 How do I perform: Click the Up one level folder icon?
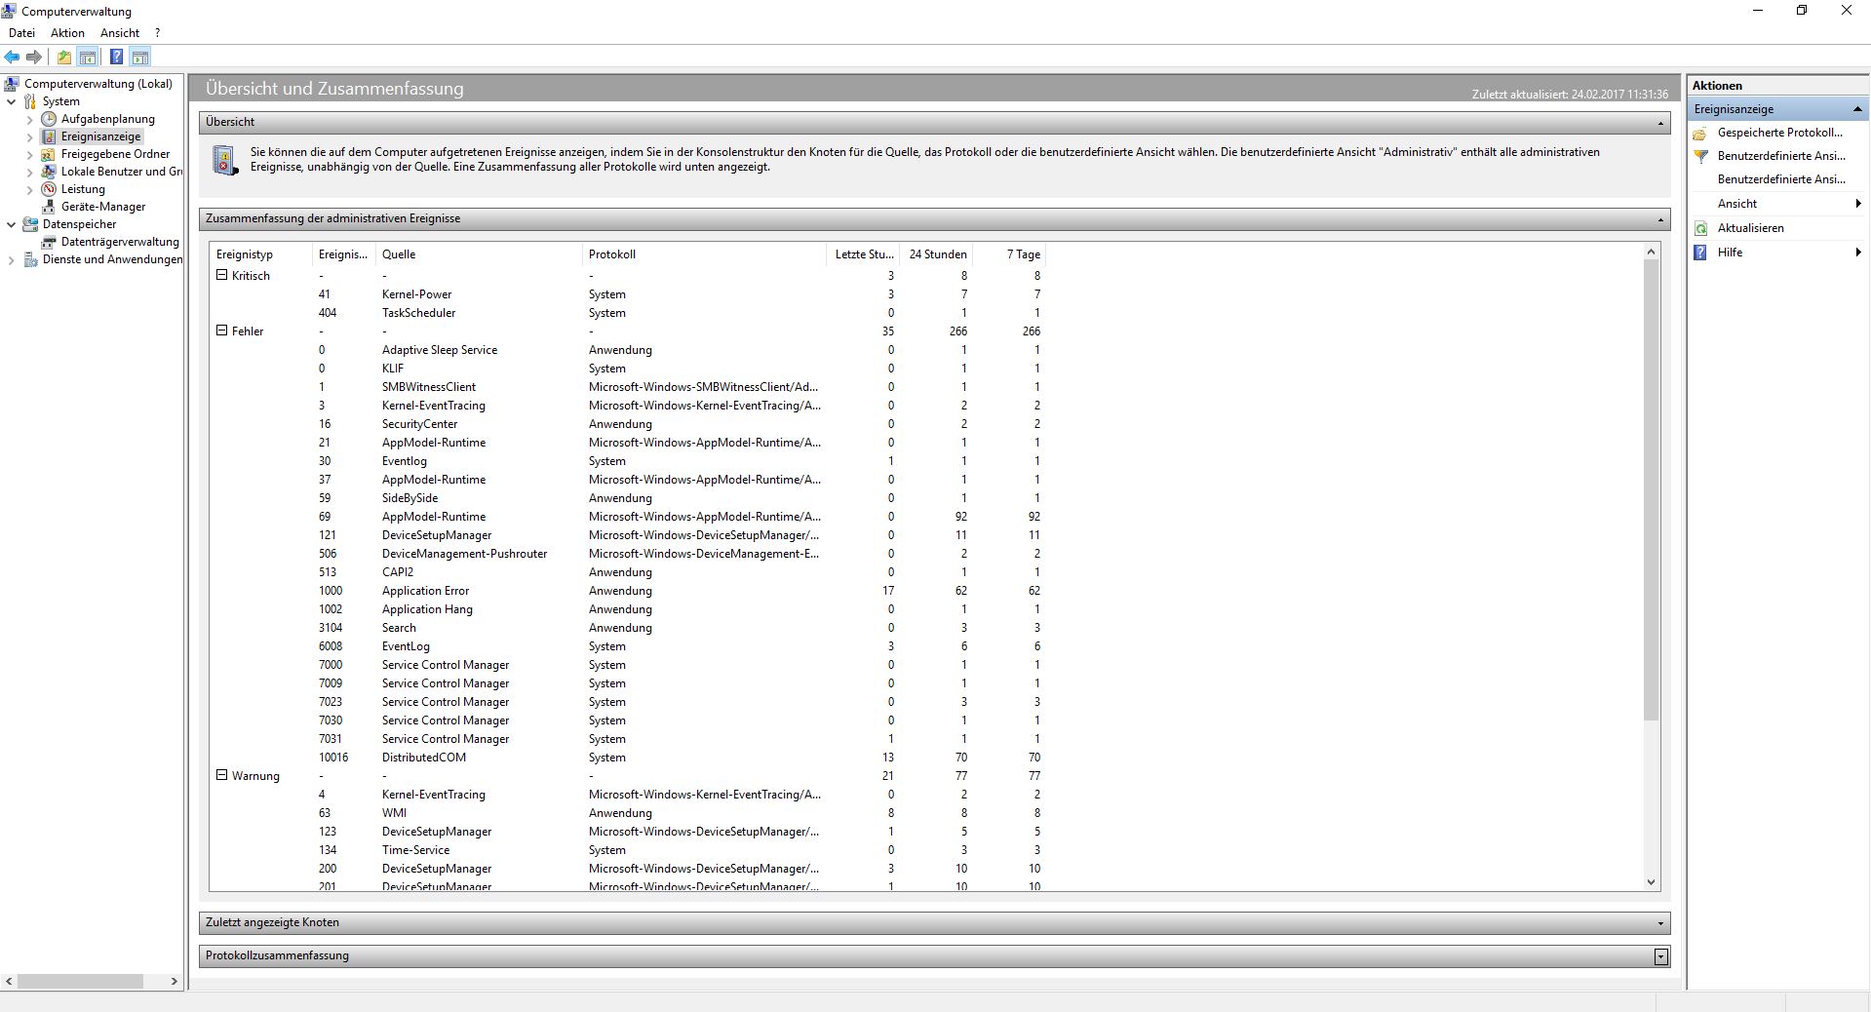64,58
